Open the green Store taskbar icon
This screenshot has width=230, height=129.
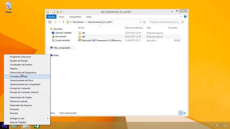(x=37, y=126)
